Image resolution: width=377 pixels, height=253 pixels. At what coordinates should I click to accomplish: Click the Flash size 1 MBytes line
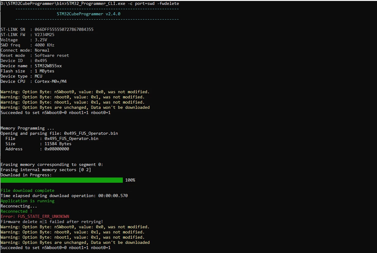coord(27,71)
